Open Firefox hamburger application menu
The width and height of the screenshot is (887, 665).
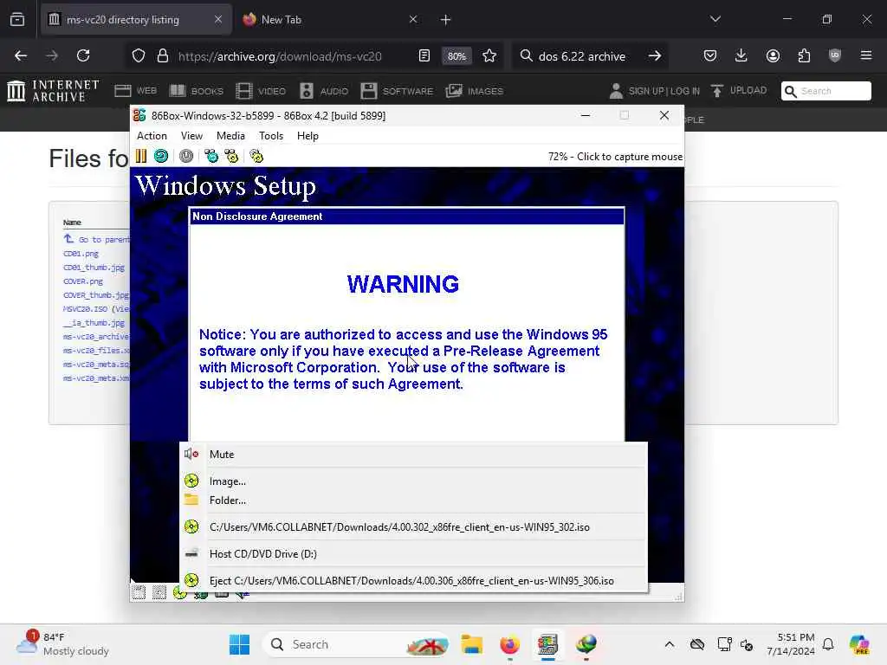[866, 55]
